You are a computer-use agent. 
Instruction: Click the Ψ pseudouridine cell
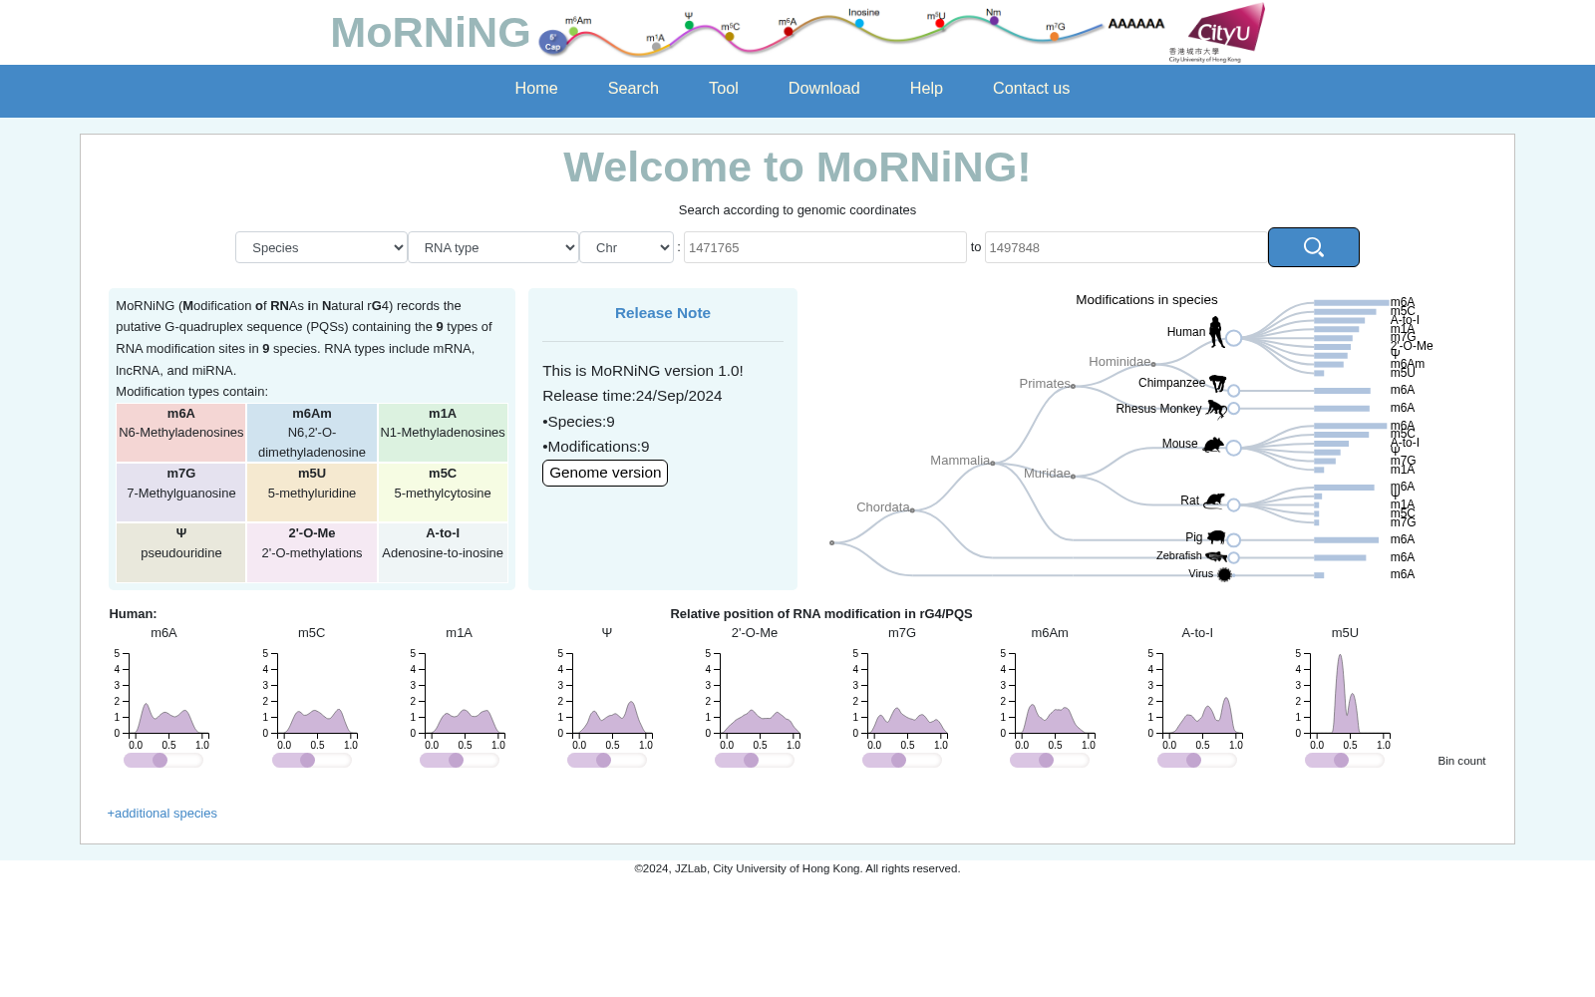[x=181, y=552]
